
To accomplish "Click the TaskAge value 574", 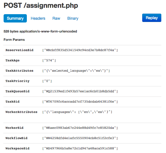I will [x=49, y=60].
